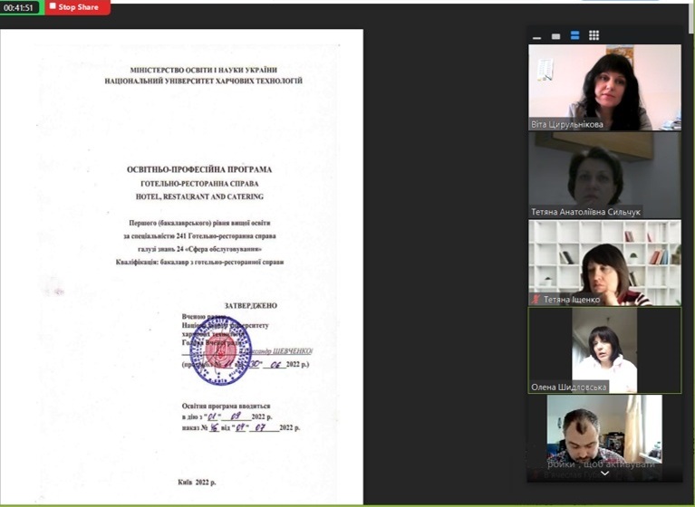Click the line 'Першого (бакалаврського) рівня вищої освіти'

(x=199, y=223)
